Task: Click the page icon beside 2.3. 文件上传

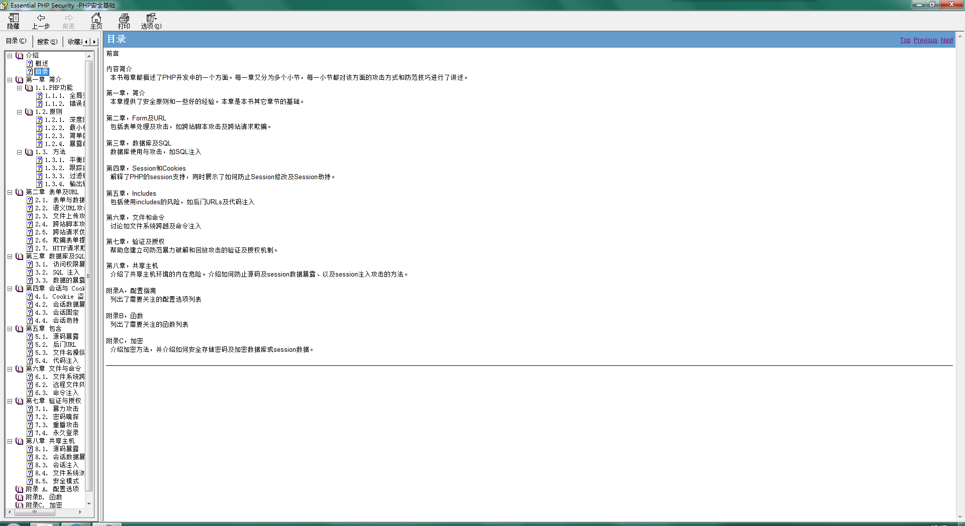Action: click(30, 216)
